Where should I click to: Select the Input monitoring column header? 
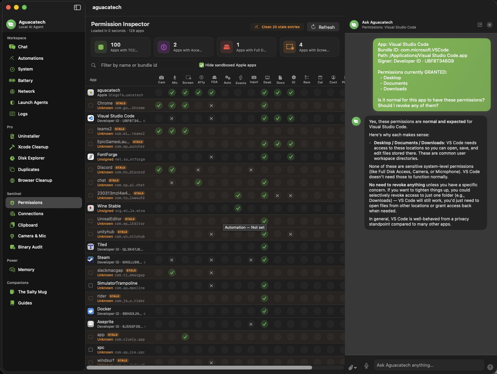click(254, 80)
